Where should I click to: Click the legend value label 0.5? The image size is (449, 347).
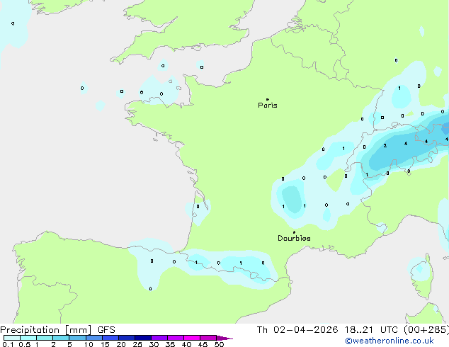point(24,344)
